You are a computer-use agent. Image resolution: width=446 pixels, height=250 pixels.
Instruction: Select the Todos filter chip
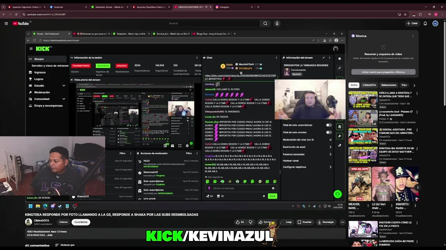click(x=354, y=85)
